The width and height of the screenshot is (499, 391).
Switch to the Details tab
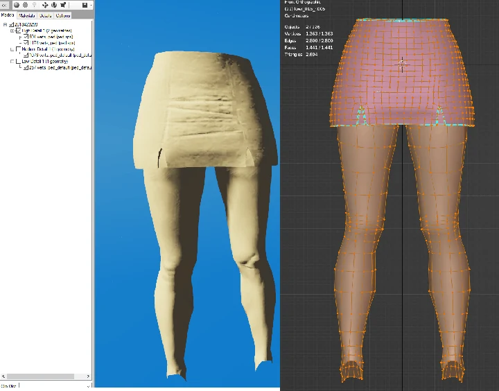click(46, 16)
